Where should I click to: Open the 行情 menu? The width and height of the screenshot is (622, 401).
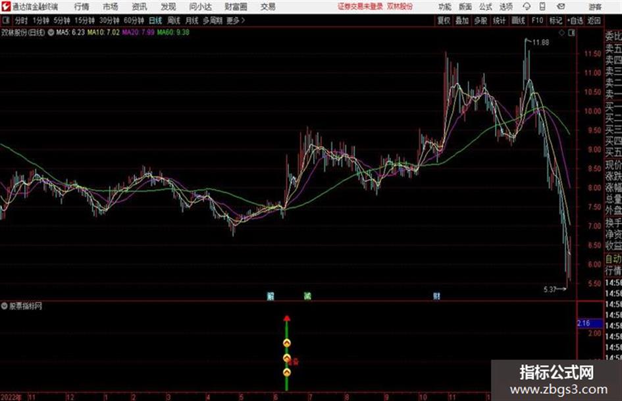(82, 7)
